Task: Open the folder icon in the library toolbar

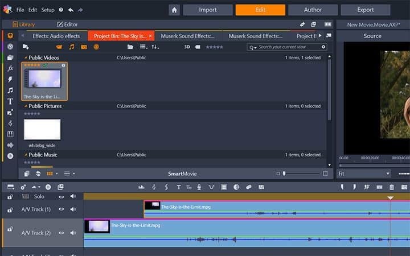Action: point(130,47)
